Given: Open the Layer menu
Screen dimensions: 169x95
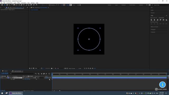Looking at the screenshot, I should coord(15,3).
